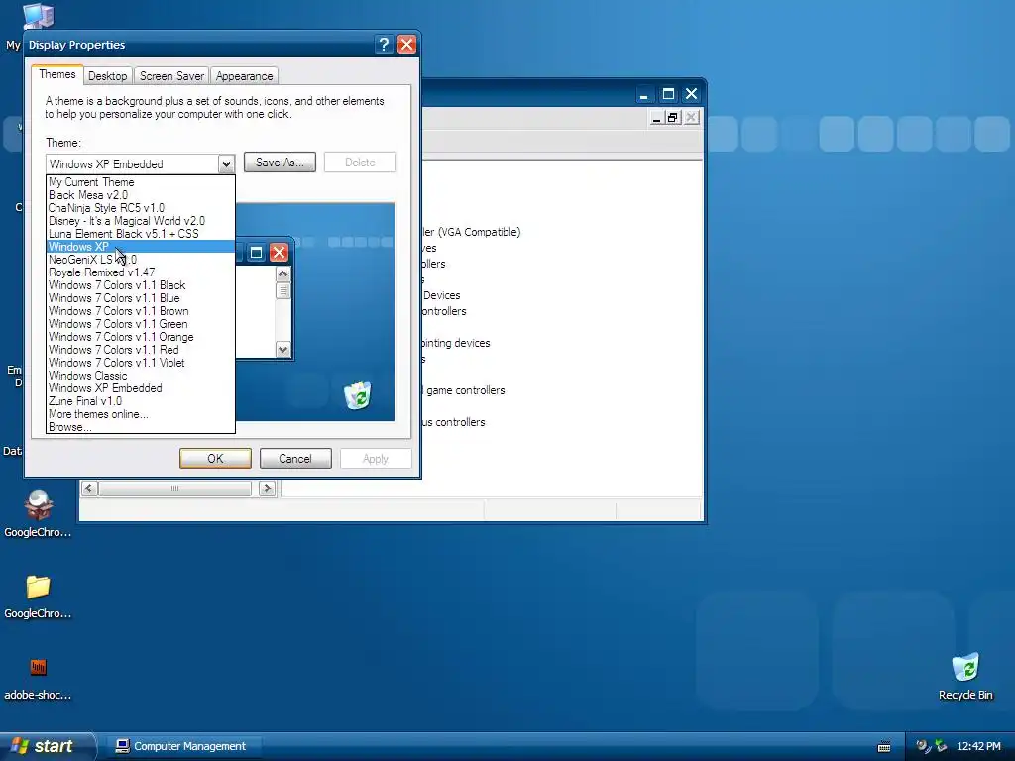Click the preview window's scroll down arrow
1015x761 pixels.
click(282, 350)
